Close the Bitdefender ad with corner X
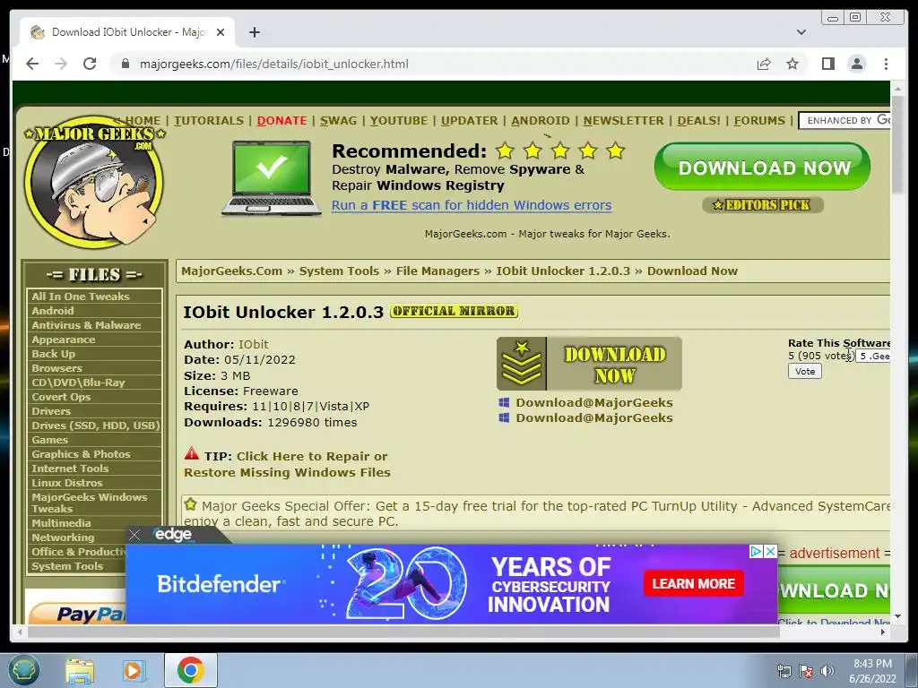 click(770, 551)
